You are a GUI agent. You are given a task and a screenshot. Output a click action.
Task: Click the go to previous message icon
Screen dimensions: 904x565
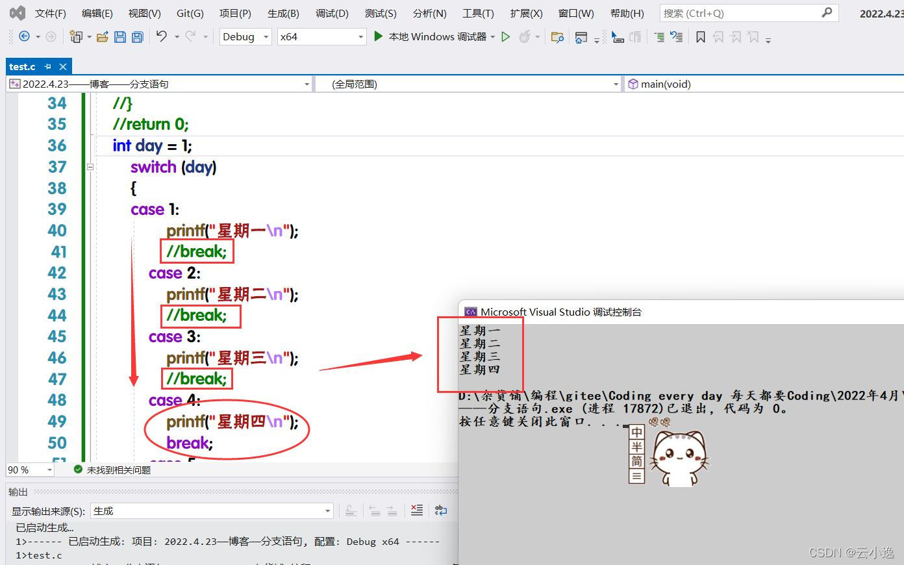coord(375,510)
